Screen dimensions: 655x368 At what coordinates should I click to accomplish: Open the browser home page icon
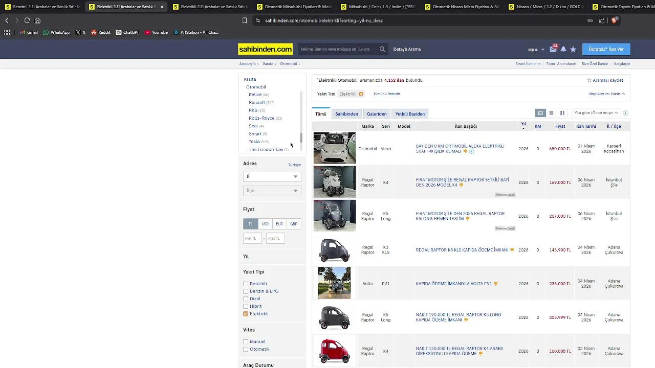pyautogui.click(x=37, y=20)
